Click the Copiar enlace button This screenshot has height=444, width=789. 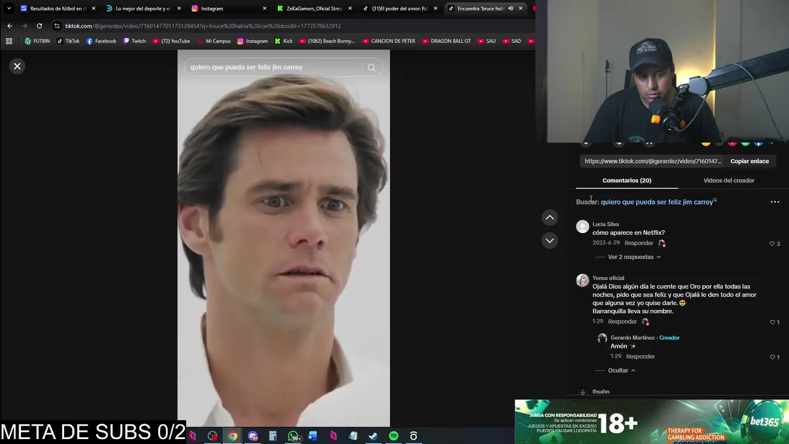(x=750, y=161)
